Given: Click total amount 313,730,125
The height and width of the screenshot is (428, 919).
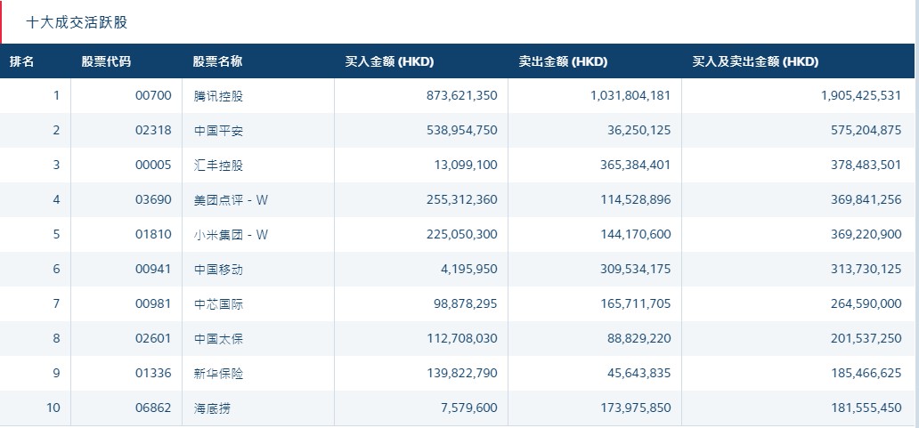Looking at the screenshot, I should click(866, 269).
